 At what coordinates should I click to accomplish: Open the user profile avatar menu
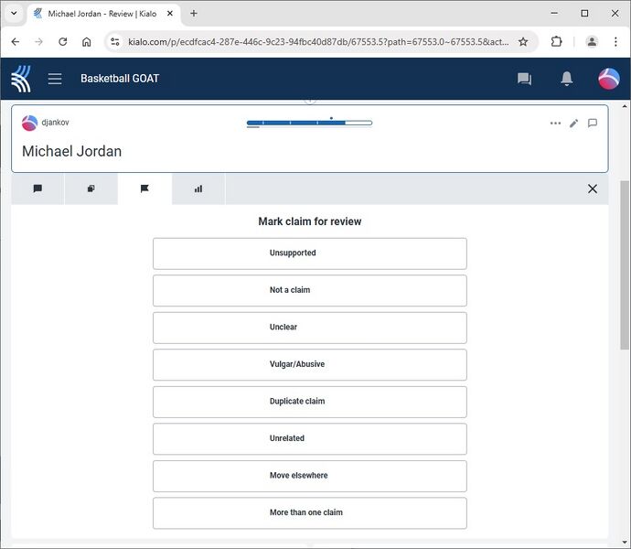coord(608,79)
